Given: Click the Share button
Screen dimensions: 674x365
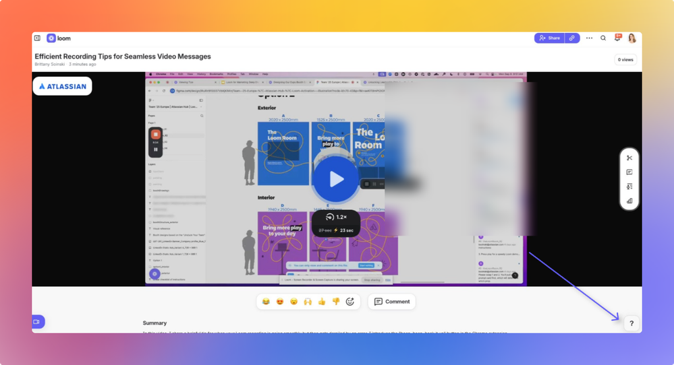Looking at the screenshot, I should click(x=549, y=38).
